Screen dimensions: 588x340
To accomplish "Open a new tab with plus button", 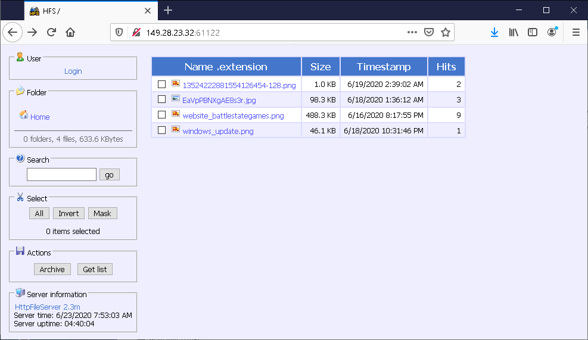I will (x=168, y=10).
